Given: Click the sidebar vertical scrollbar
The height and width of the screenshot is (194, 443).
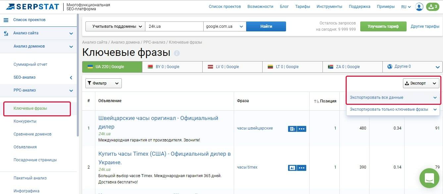Looking at the screenshot, I should click(78, 76).
